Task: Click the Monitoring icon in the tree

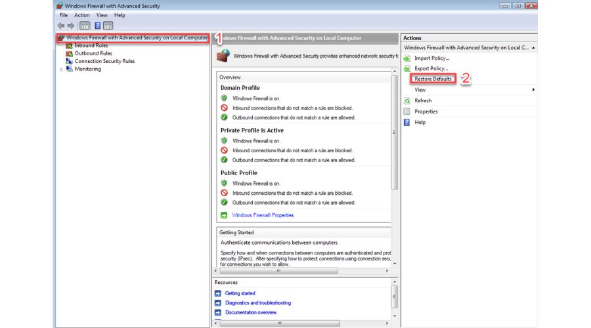Action: point(70,69)
